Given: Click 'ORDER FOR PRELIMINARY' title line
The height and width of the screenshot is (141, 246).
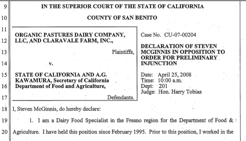Looking at the screenshot, I should [179, 58].
